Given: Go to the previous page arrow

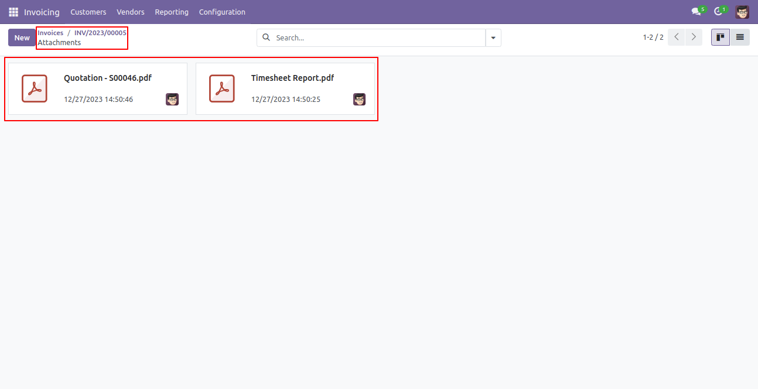Looking at the screenshot, I should point(677,37).
